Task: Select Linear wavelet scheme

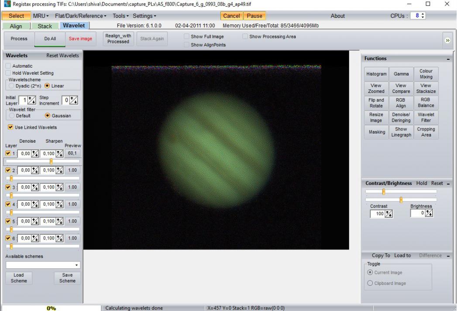Action: point(47,86)
